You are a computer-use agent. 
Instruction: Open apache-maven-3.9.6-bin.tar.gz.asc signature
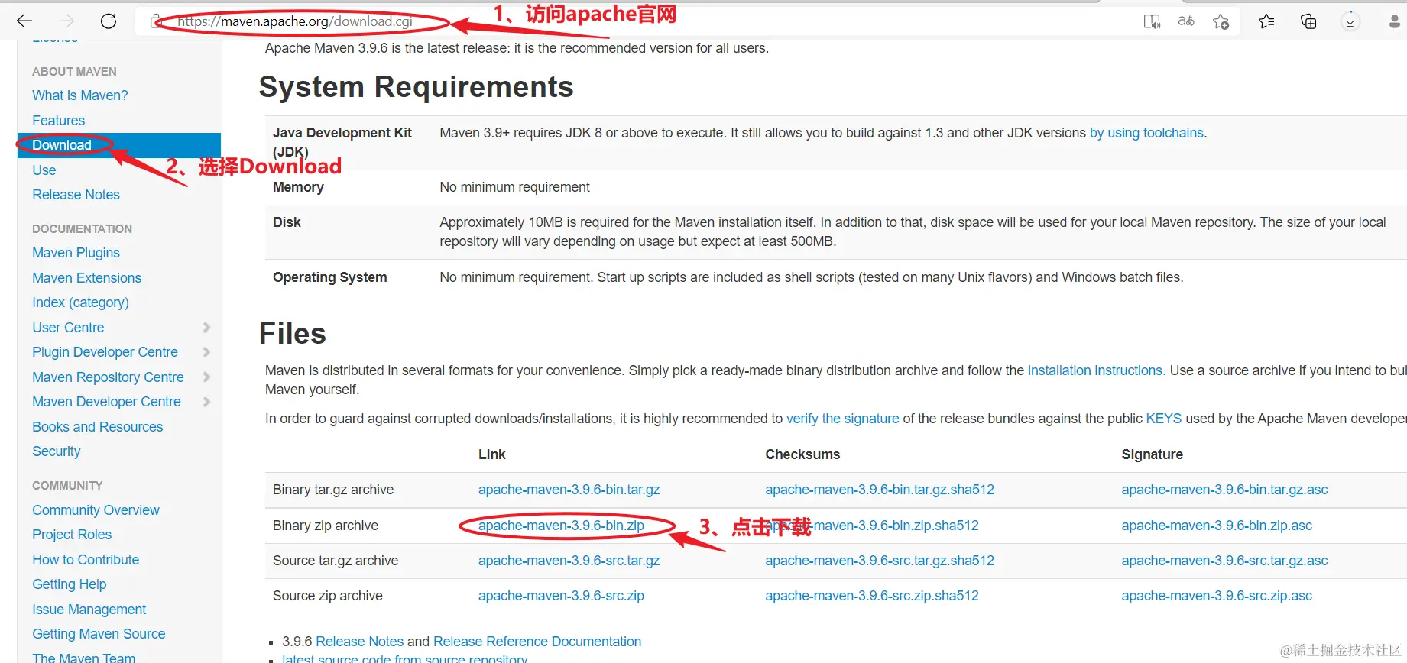pyautogui.click(x=1224, y=490)
